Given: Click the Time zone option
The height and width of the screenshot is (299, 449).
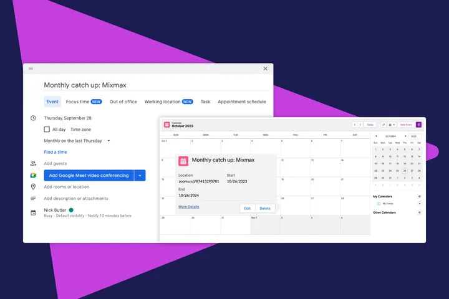Looking at the screenshot, I should [80, 130].
